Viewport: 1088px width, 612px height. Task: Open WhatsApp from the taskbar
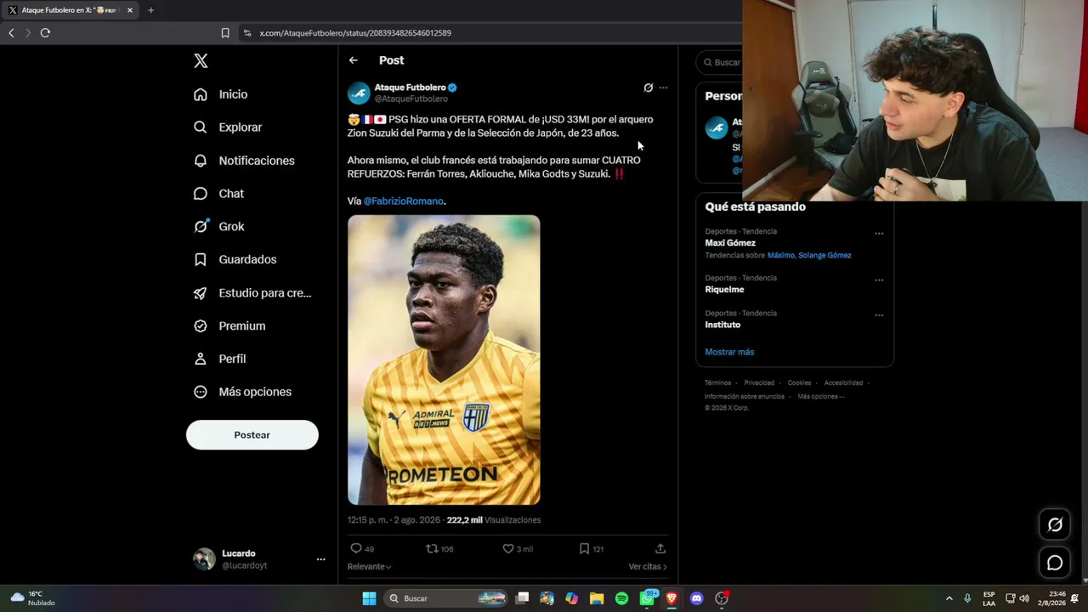[648, 598]
